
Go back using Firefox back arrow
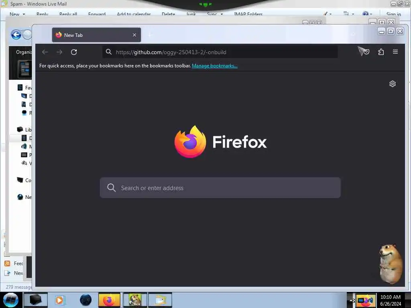coord(45,52)
